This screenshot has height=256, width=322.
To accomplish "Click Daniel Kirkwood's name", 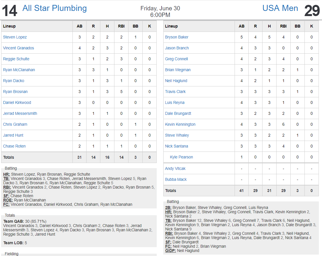I will (17, 102).
